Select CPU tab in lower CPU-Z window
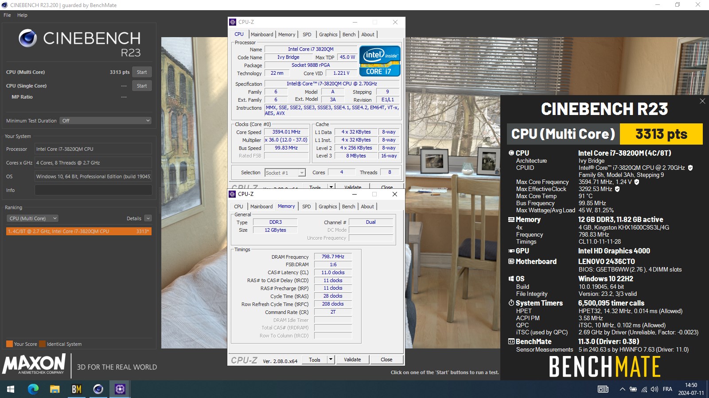The image size is (709, 398). pos(238,207)
